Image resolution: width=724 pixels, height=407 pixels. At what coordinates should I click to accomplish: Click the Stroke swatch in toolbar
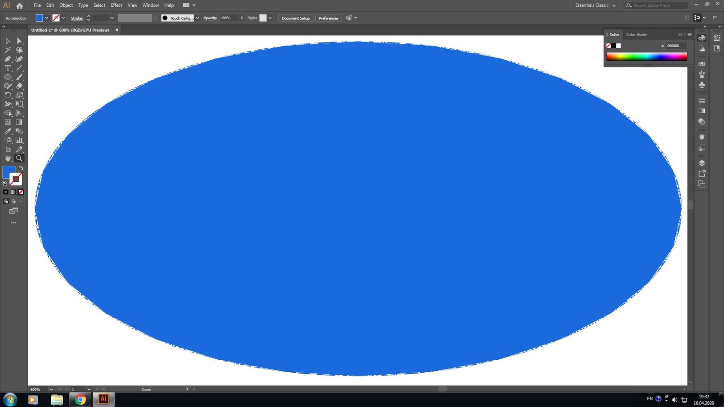tap(16, 180)
